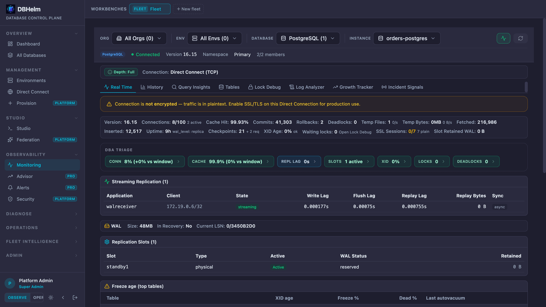The image size is (546, 307).
Task: Open the Growth Tracker tab
Action: (x=353, y=87)
